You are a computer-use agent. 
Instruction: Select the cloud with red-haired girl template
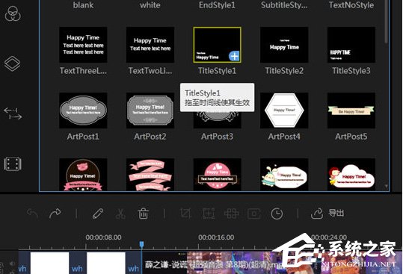[x=351, y=175]
